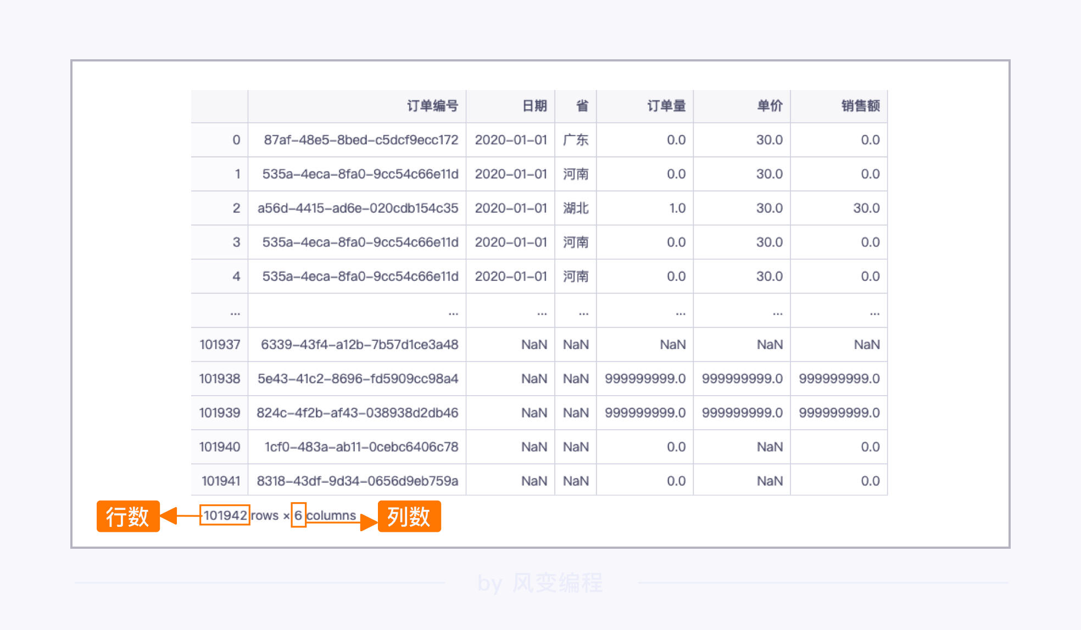The height and width of the screenshot is (630, 1081).
Task: Click order ID 8318-43df-9d34-0656d9eb759a
Action: pyautogui.click(x=357, y=481)
